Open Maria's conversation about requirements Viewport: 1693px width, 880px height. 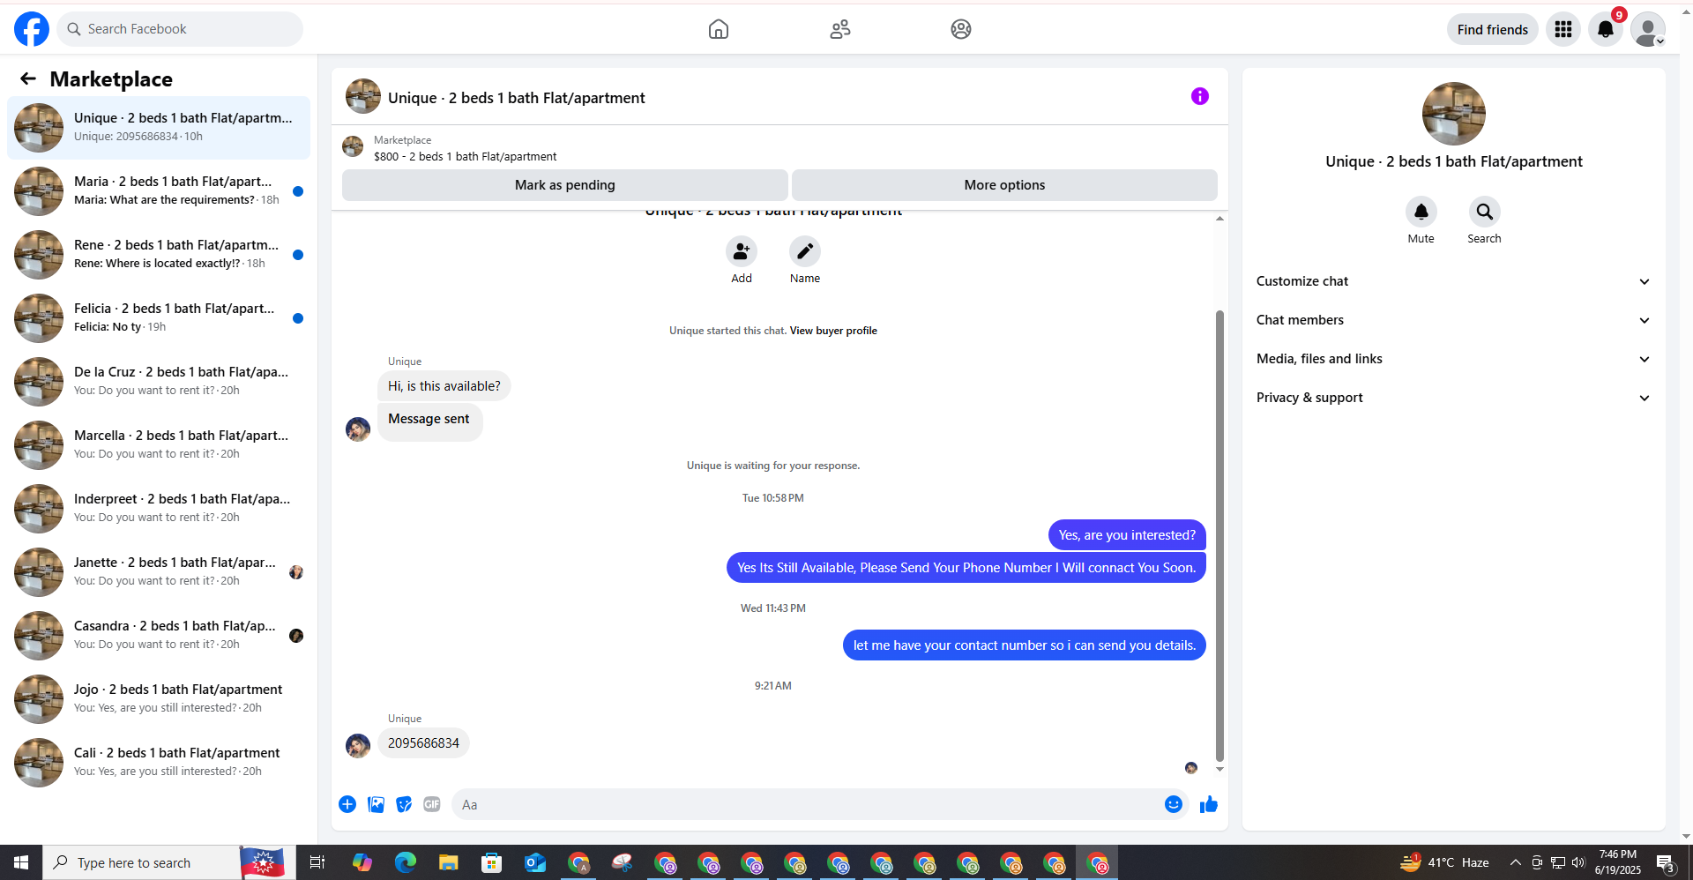point(159,191)
